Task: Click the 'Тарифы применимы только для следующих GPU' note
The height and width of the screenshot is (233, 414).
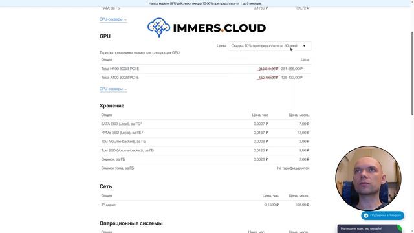Action: 140,53
